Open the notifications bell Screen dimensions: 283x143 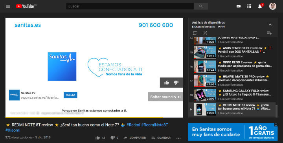pos(260,6)
